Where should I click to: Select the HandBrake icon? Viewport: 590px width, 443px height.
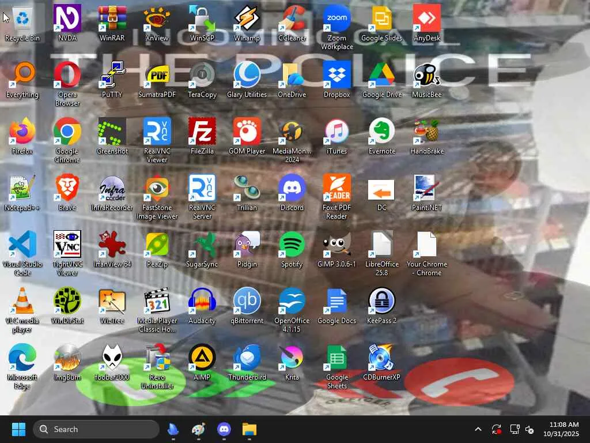tap(427, 136)
